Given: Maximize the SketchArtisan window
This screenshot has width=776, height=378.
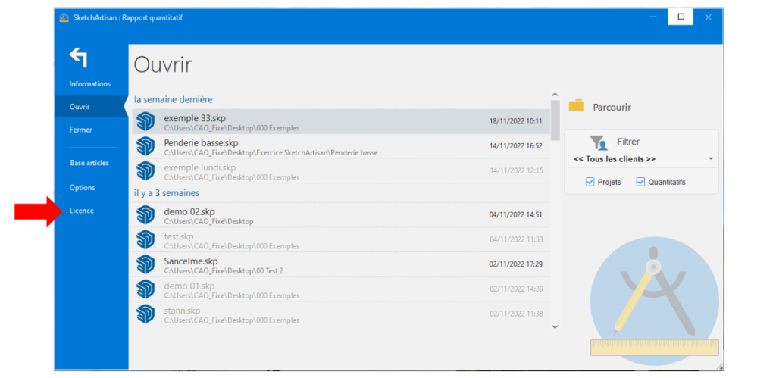Looking at the screenshot, I should 681,17.
